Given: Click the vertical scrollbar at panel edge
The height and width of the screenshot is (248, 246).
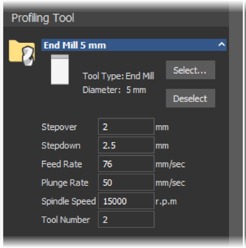Looking at the screenshot, I should (x=235, y=124).
